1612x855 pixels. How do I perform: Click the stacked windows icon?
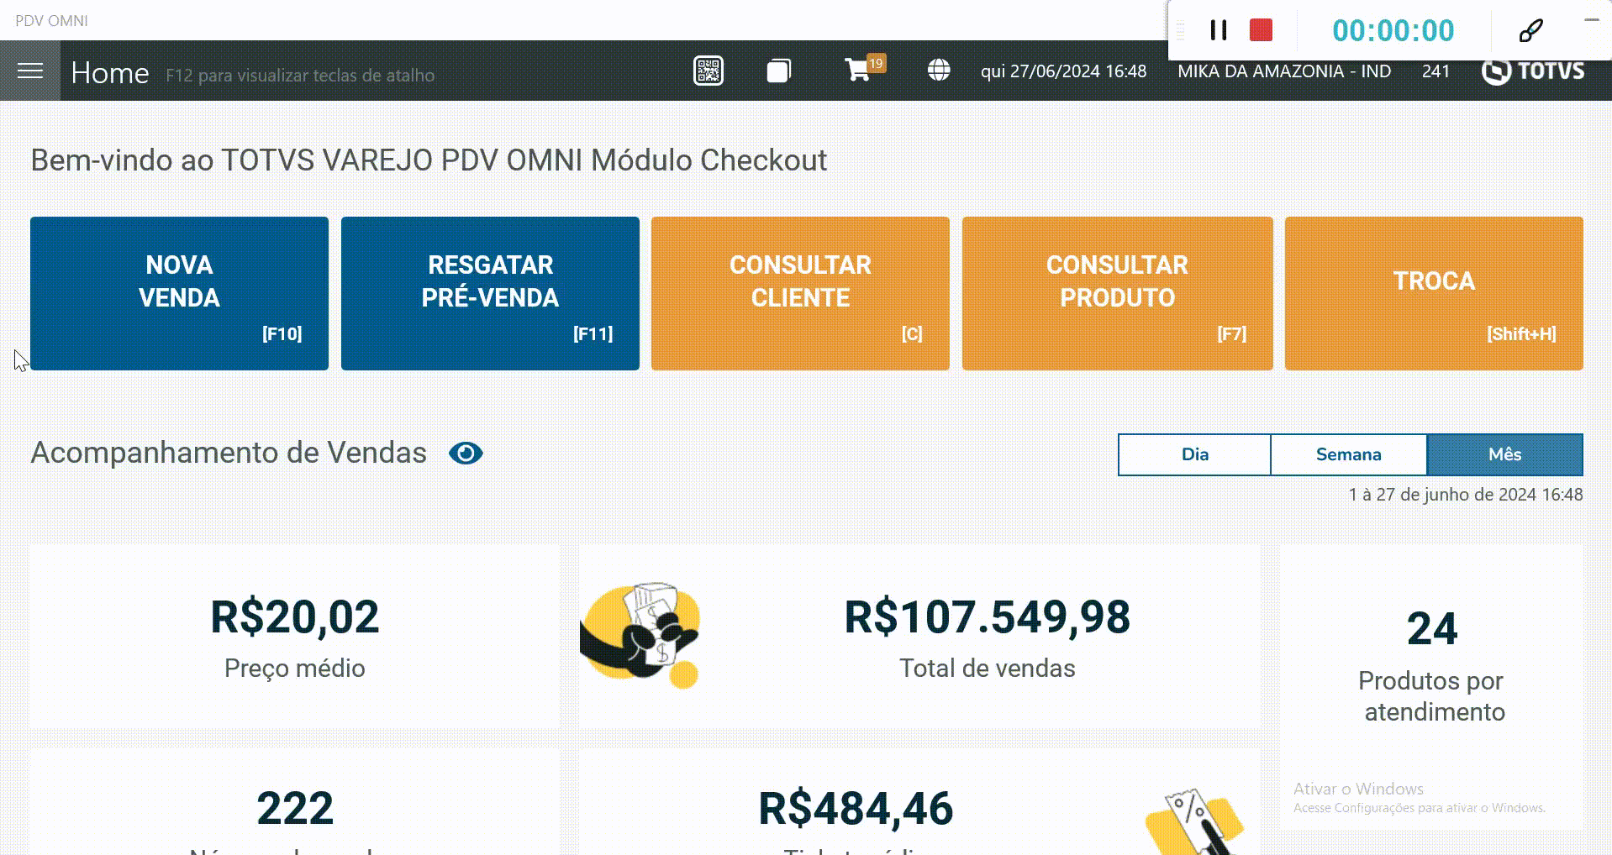click(779, 71)
